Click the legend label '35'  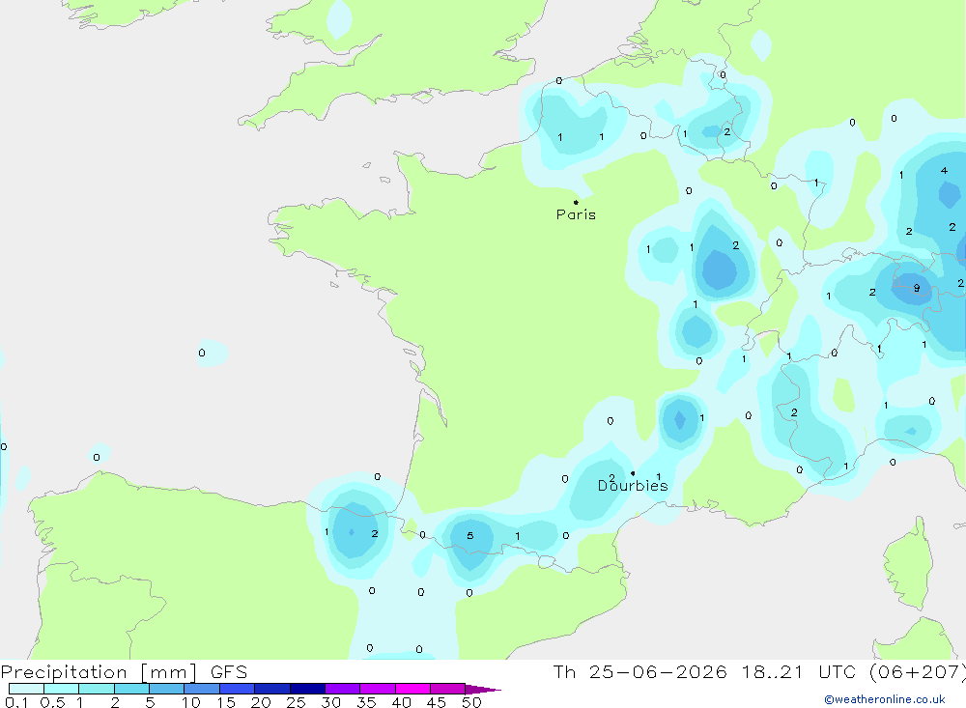366,702
